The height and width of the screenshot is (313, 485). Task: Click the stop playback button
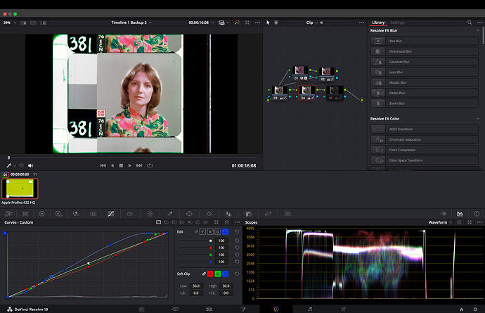coord(121,165)
